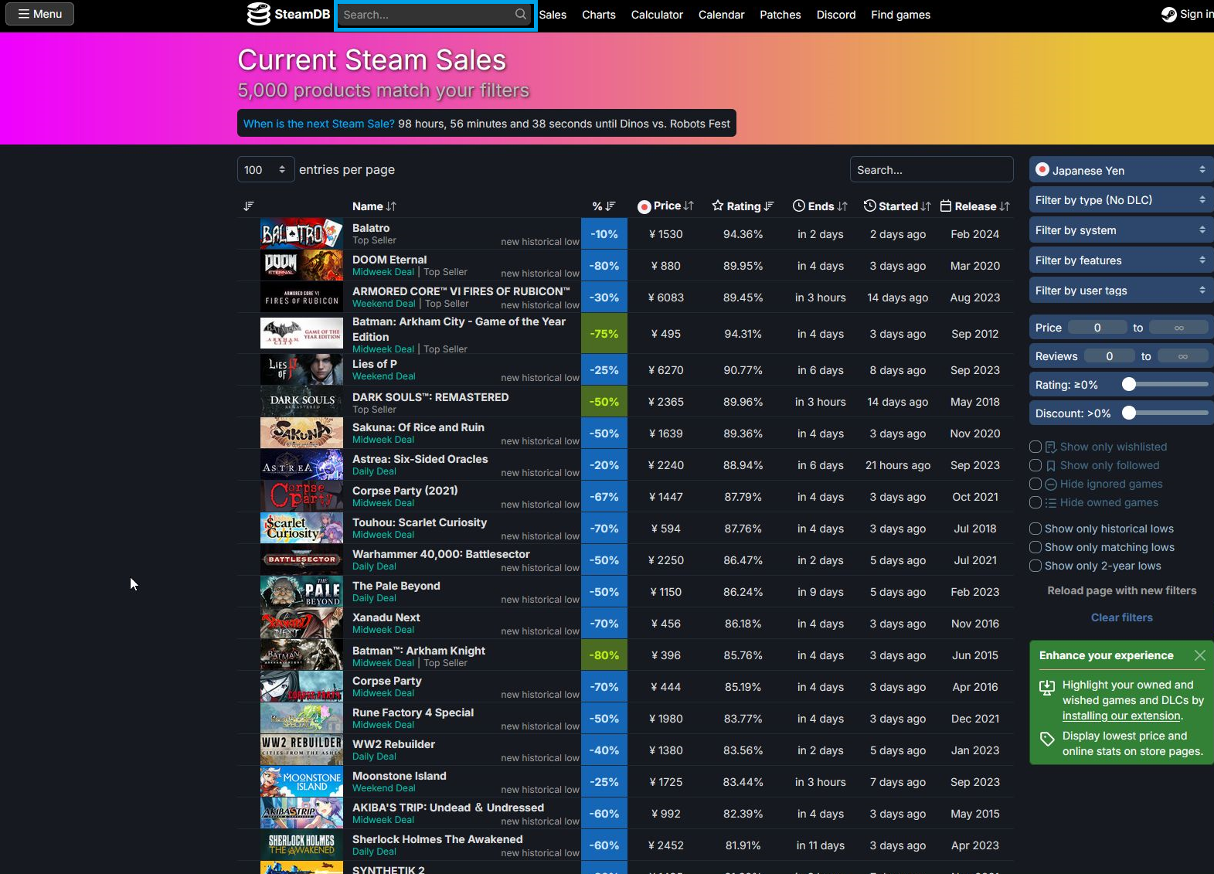Open the Sherlock Holmes thumbnail
Screen dimensions: 1214x874
point(301,845)
